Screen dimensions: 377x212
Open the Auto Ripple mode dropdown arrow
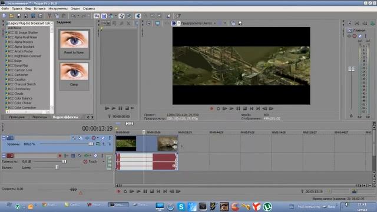(115, 16)
